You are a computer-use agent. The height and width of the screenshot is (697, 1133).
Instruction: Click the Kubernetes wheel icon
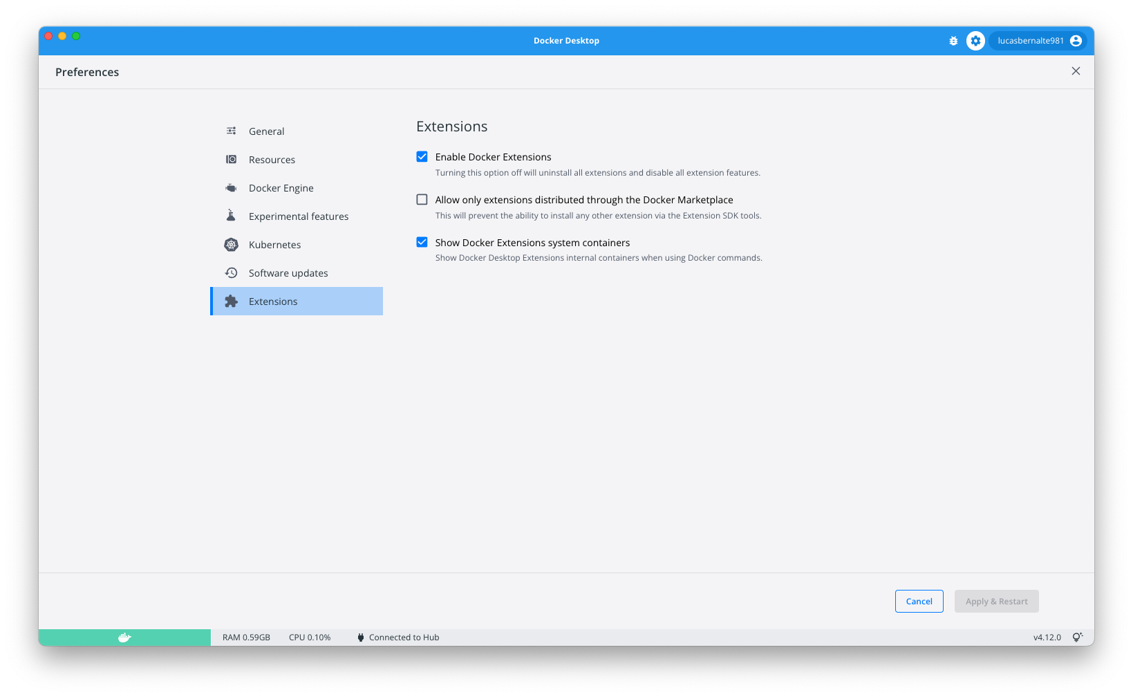coord(232,244)
